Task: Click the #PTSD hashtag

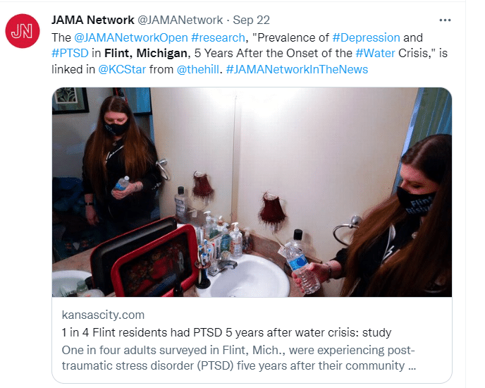Action: [70, 53]
